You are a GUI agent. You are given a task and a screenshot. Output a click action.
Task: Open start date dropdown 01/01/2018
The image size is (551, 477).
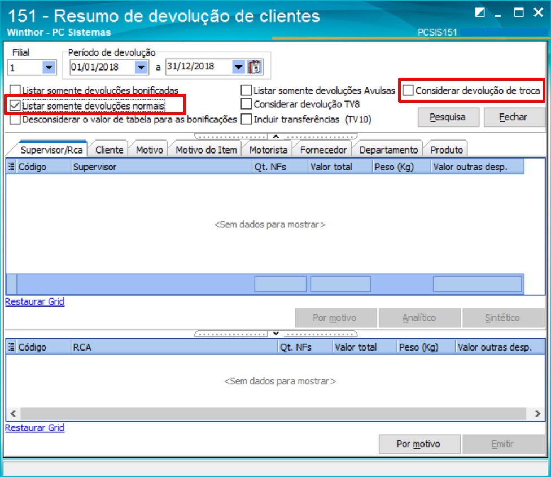coord(141,67)
